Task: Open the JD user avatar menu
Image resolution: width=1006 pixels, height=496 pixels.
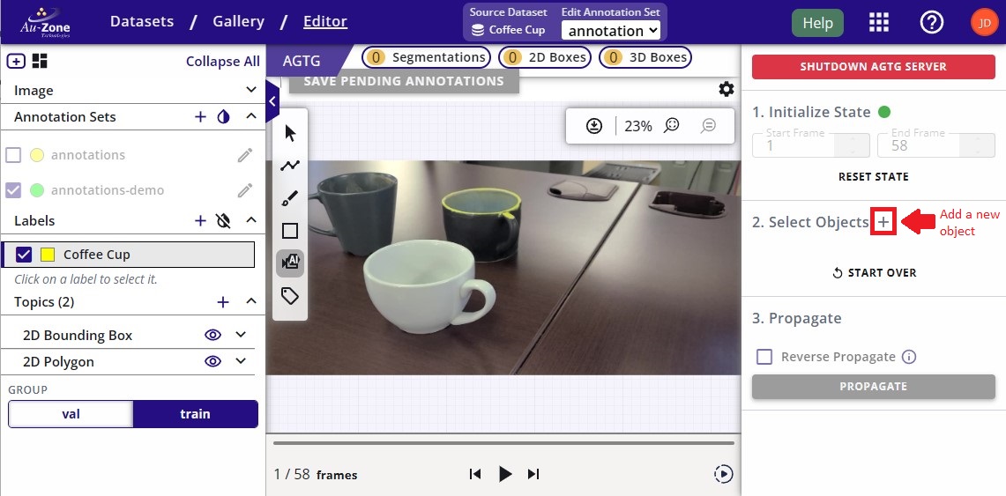Action: point(984,22)
